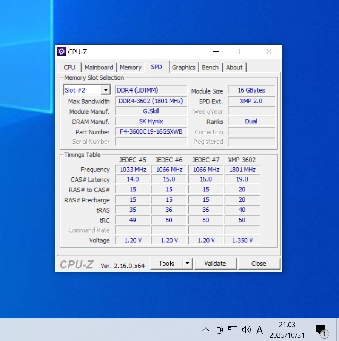
Task: Toggle the IME input mode 'A' indicator
Action: click(260, 330)
